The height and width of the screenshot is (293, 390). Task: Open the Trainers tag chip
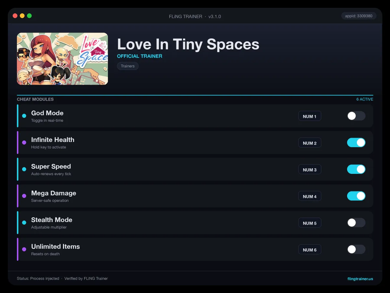[128, 66]
